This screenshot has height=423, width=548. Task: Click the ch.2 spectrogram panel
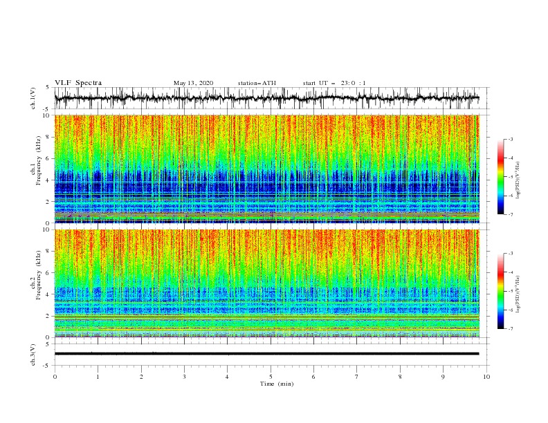tap(266, 283)
